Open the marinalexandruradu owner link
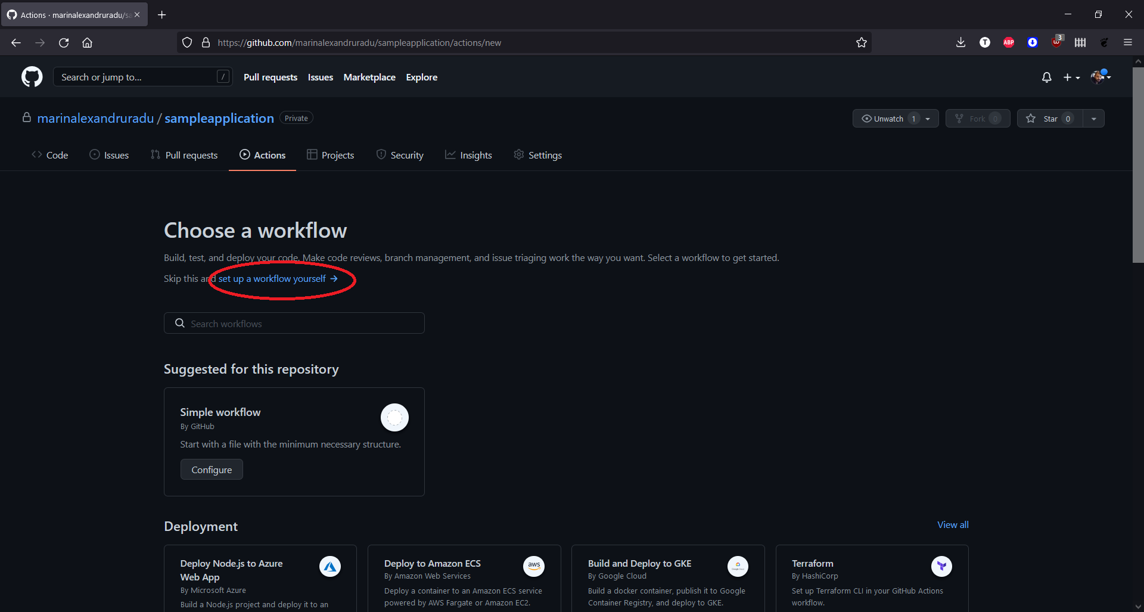This screenshot has width=1144, height=612. tap(95, 118)
